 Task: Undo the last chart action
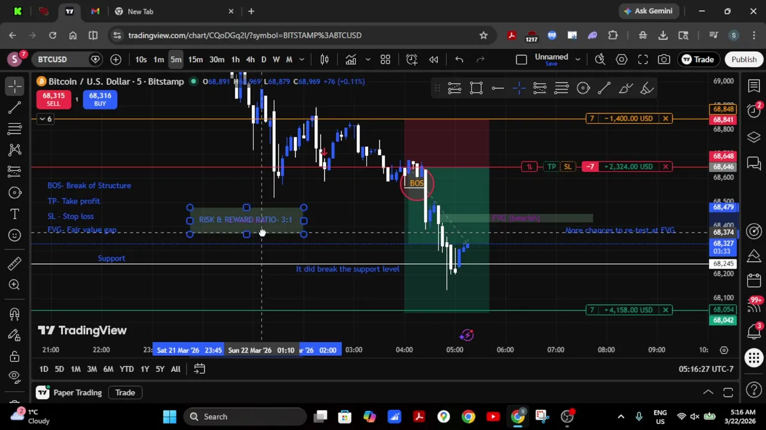click(459, 59)
